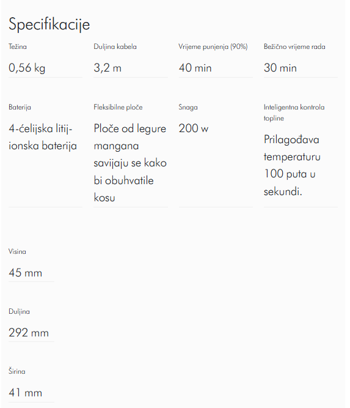This screenshot has height=408, width=350.
Task: Click the 41 mm Širina value
Action: point(25,393)
